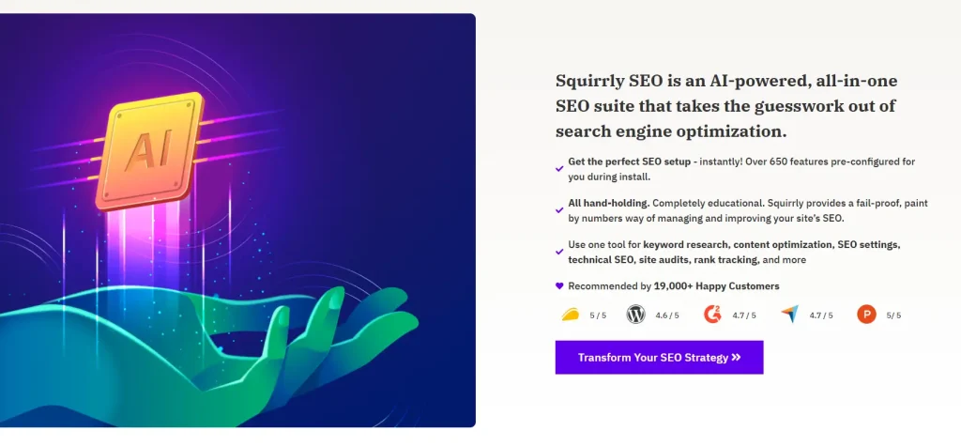Select the 5 / 5 rating beside Product Hunt

[893, 315]
